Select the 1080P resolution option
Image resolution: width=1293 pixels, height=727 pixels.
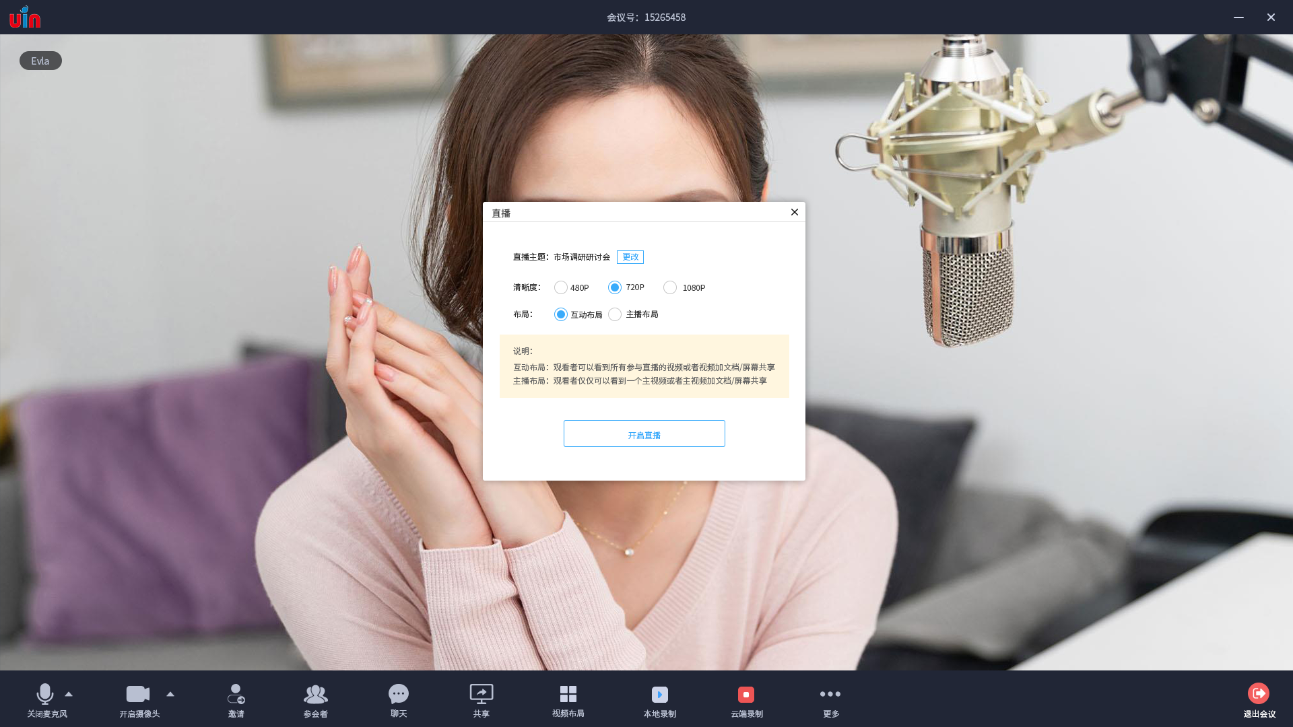click(x=670, y=287)
